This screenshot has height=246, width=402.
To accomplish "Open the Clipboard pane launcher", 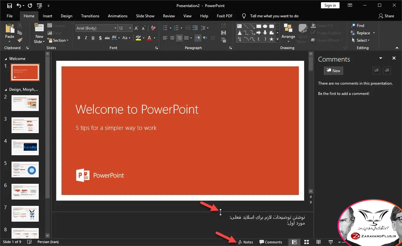I will [x=27, y=48].
